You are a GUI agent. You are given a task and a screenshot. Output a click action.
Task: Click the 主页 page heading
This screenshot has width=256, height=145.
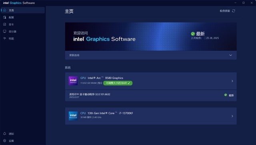coord(69,11)
